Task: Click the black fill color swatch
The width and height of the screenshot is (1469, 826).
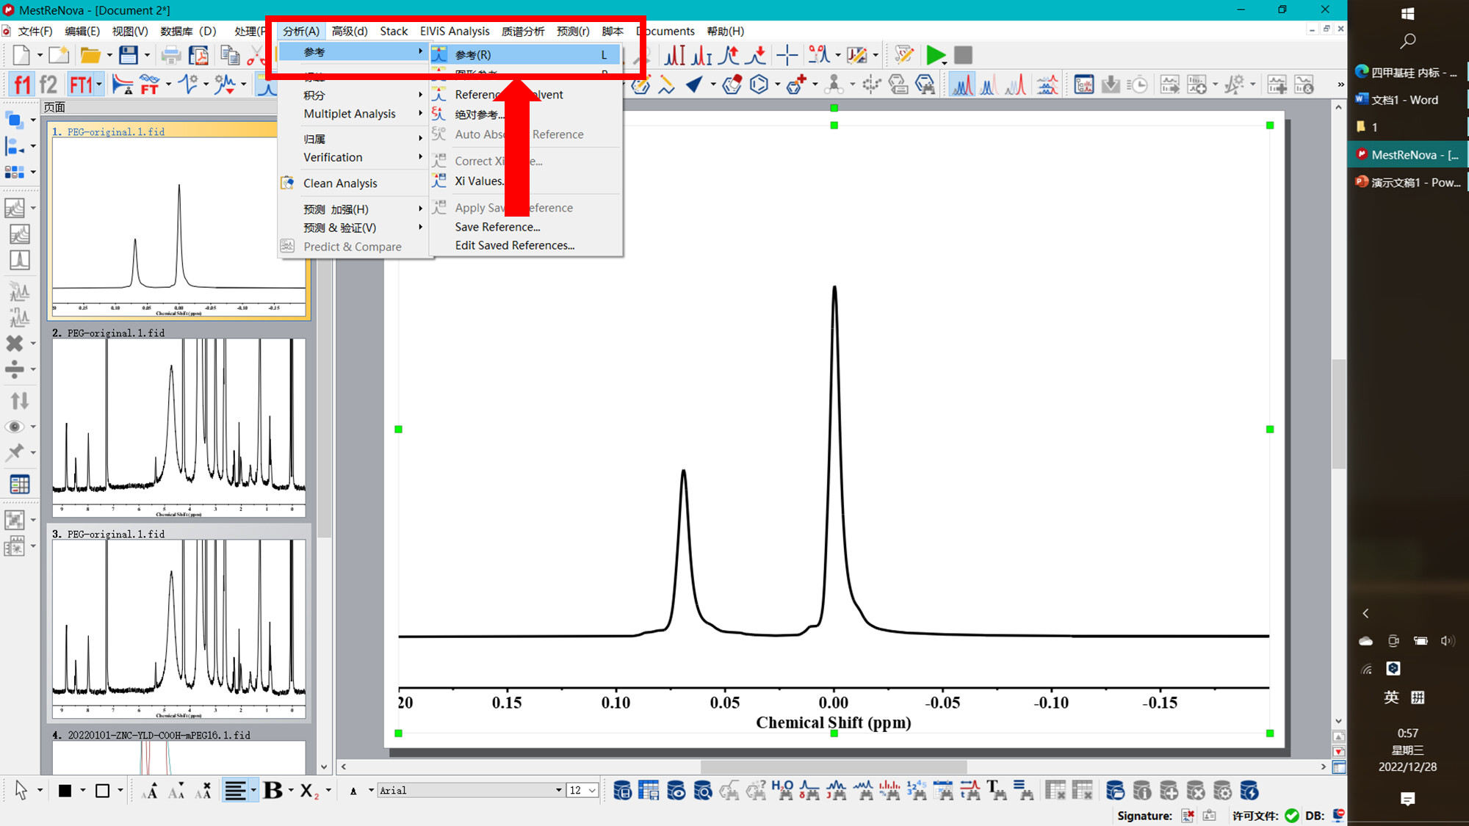Action: (x=65, y=791)
